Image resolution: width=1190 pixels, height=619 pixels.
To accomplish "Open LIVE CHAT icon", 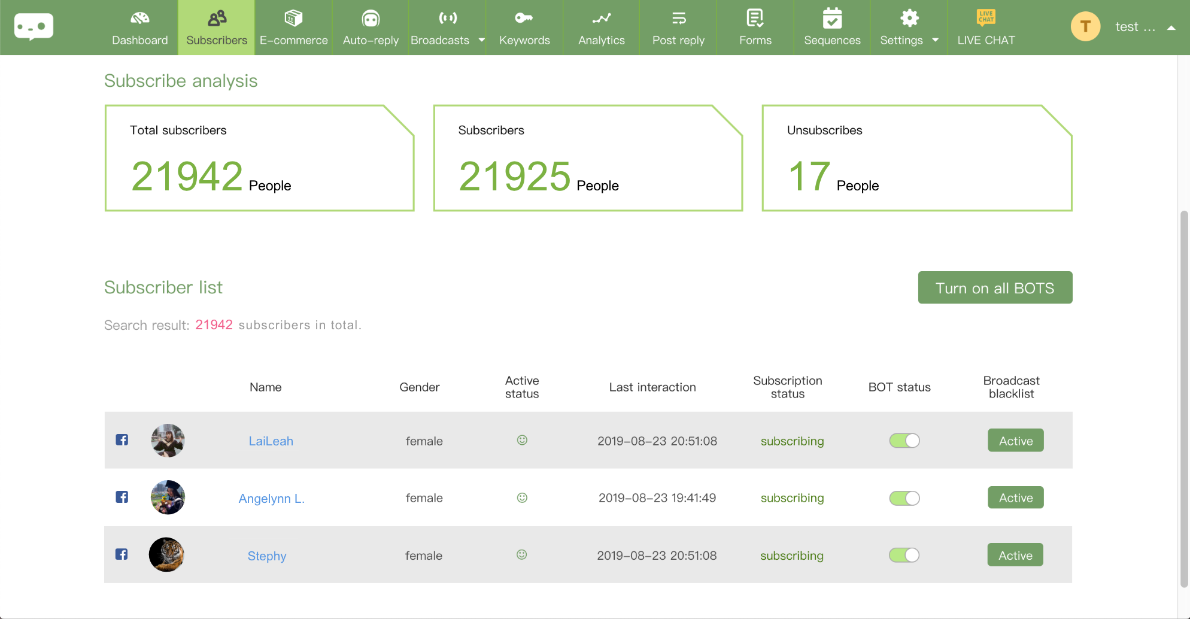I will pyautogui.click(x=986, y=17).
